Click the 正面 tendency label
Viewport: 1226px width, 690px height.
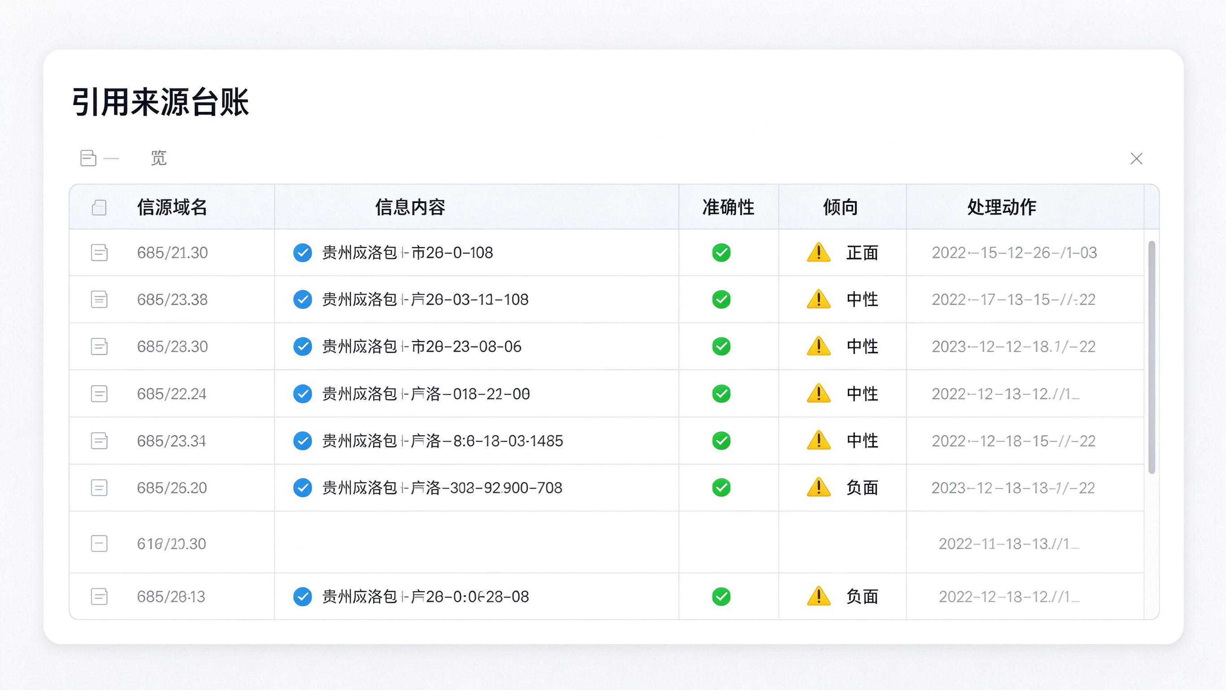tap(862, 252)
